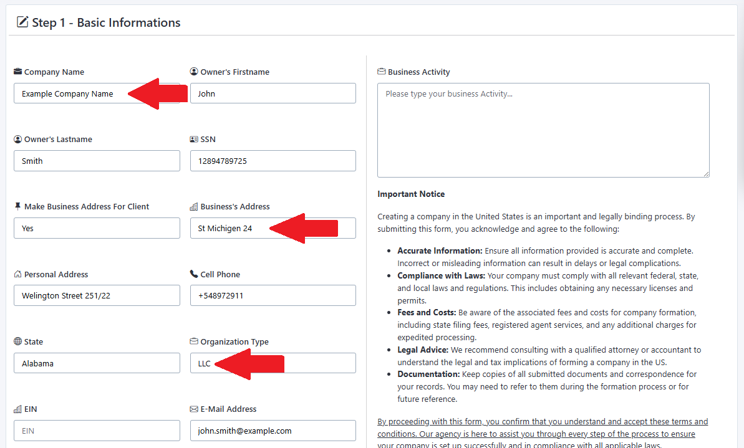Viewport: 744px width, 448px height.
Task: Click the underlined terms and conditions text
Action: 543,434
